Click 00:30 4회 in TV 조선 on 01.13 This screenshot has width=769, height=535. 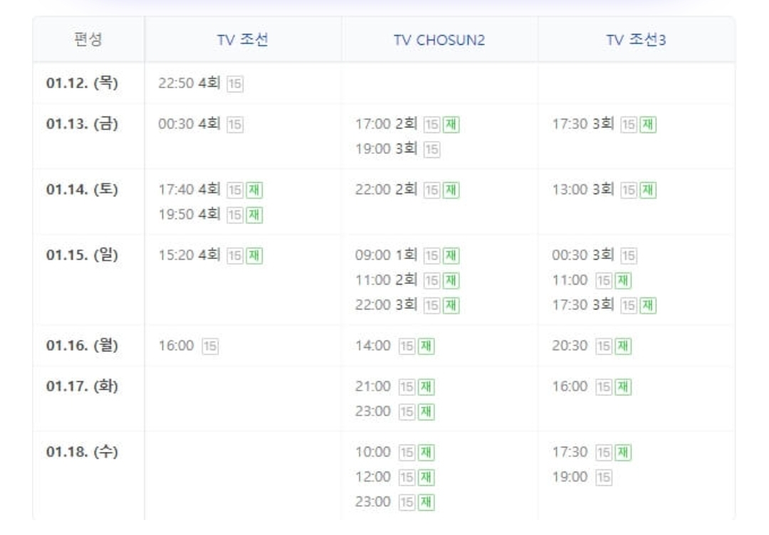pos(189,124)
